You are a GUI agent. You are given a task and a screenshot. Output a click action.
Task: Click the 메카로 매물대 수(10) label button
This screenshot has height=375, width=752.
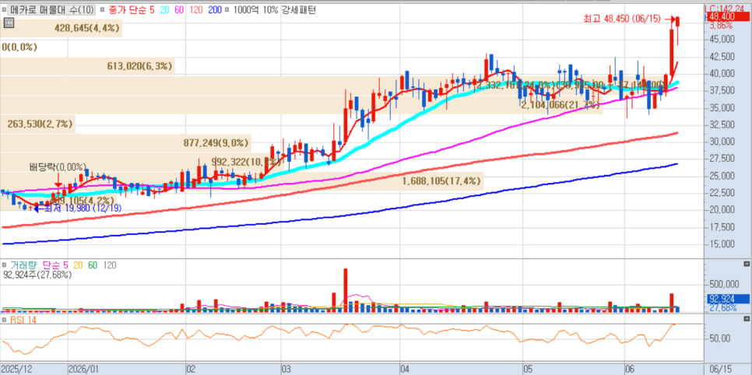point(52,9)
